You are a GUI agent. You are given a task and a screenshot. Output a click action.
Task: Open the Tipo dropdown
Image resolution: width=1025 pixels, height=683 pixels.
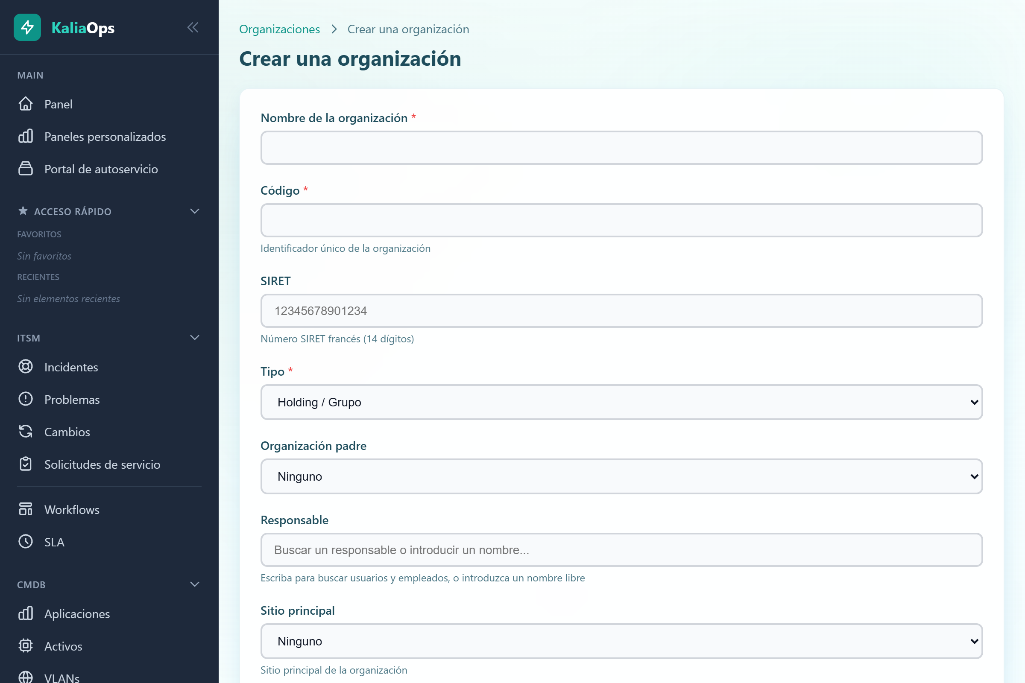pyautogui.click(x=621, y=402)
